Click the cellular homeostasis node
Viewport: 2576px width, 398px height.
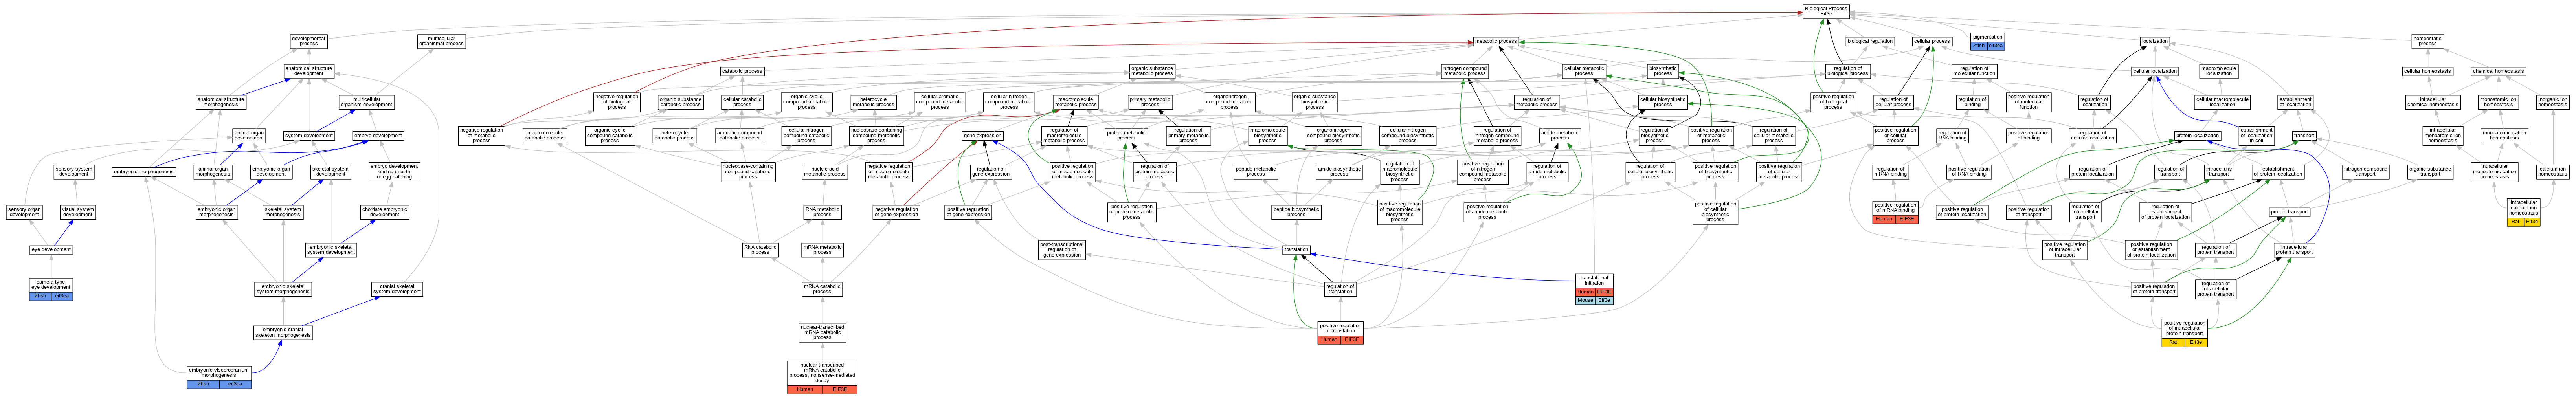point(2428,71)
